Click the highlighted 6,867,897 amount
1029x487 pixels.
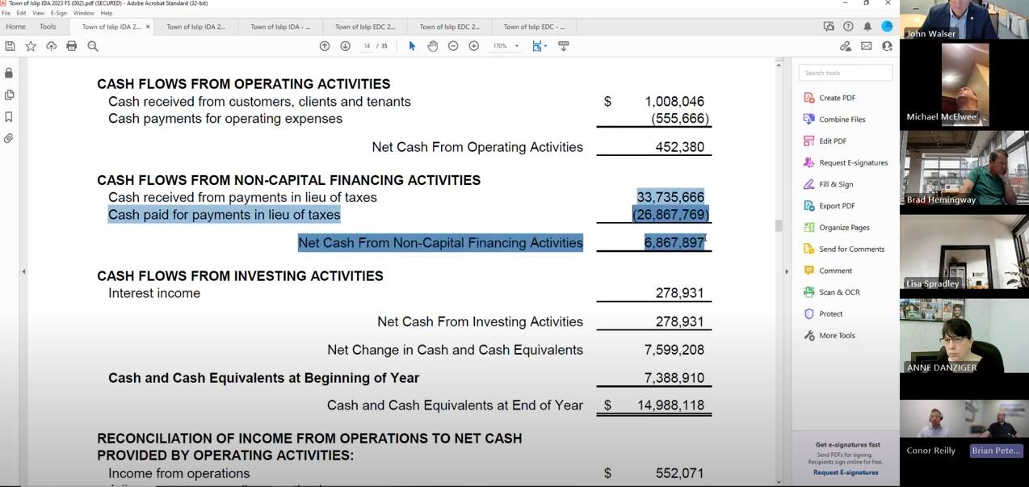click(x=674, y=242)
